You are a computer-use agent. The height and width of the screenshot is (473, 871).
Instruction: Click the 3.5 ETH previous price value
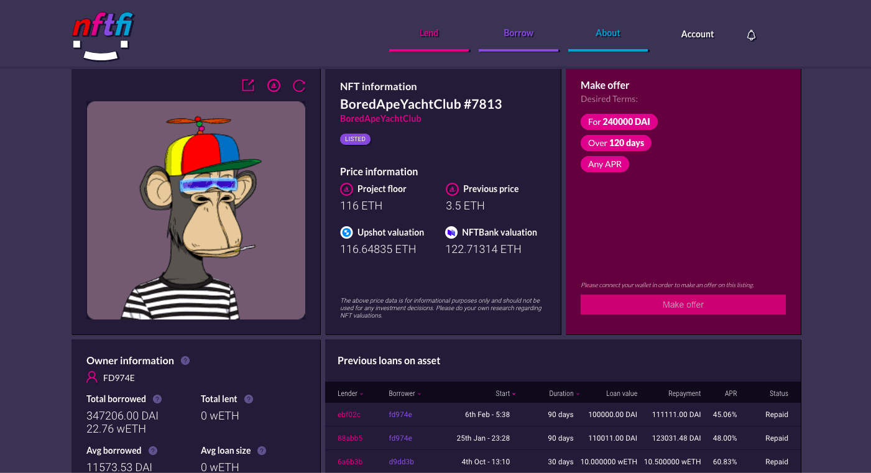pyautogui.click(x=465, y=206)
